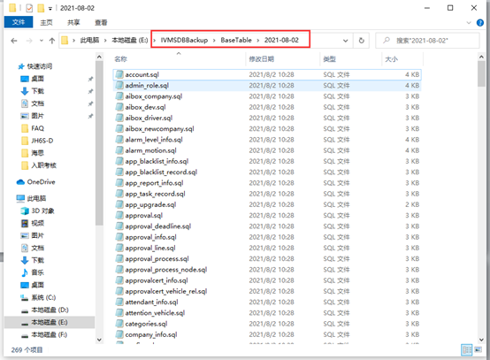
Task: Click the back navigation arrow
Action: [x=14, y=41]
